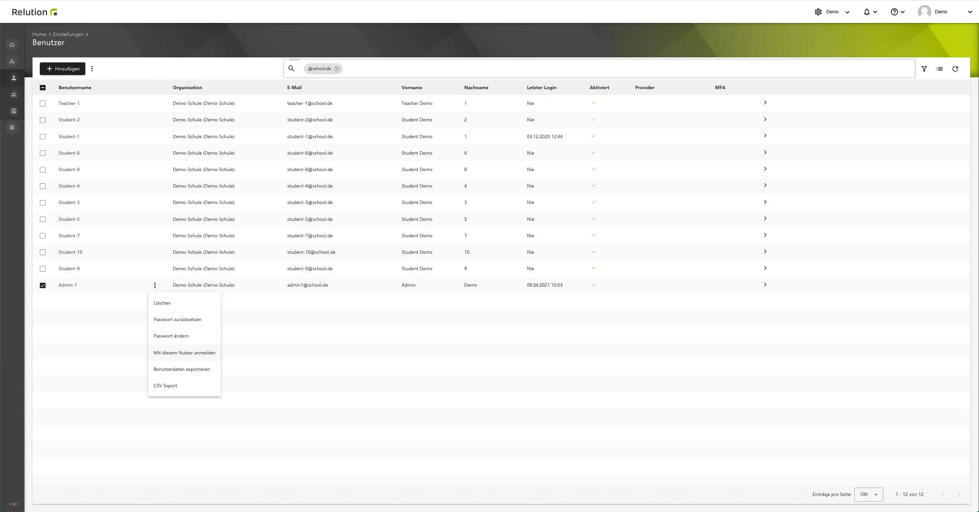Screen dimensions: 979x512
Task: Go to Einstellungen breadcrumb link
Action: tap(68, 34)
